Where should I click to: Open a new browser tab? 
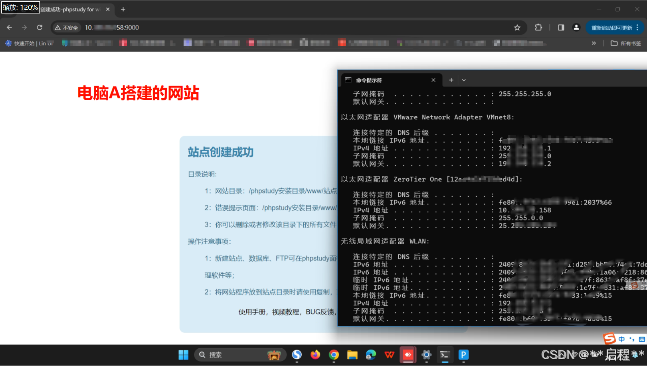pyautogui.click(x=123, y=9)
